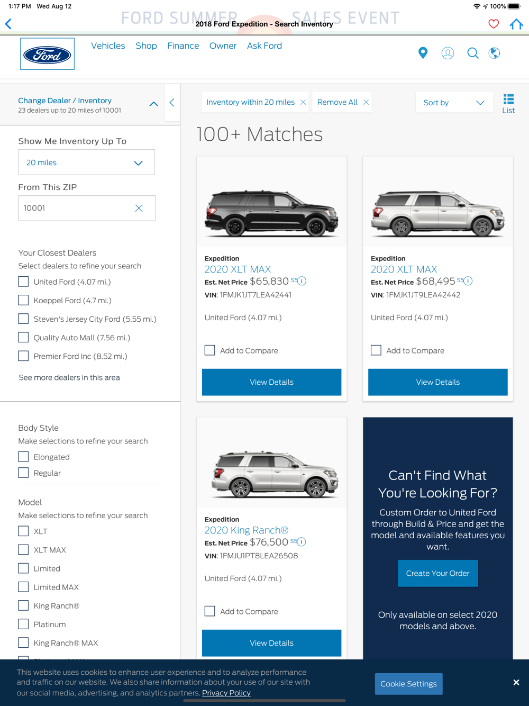Open the Privacy Policy link
This screenshot has height=706, width=529.
226,693
